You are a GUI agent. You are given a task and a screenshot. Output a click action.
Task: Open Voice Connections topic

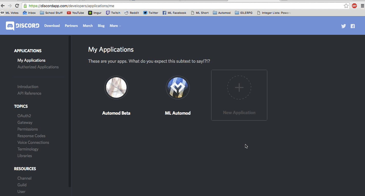(33, 143)
